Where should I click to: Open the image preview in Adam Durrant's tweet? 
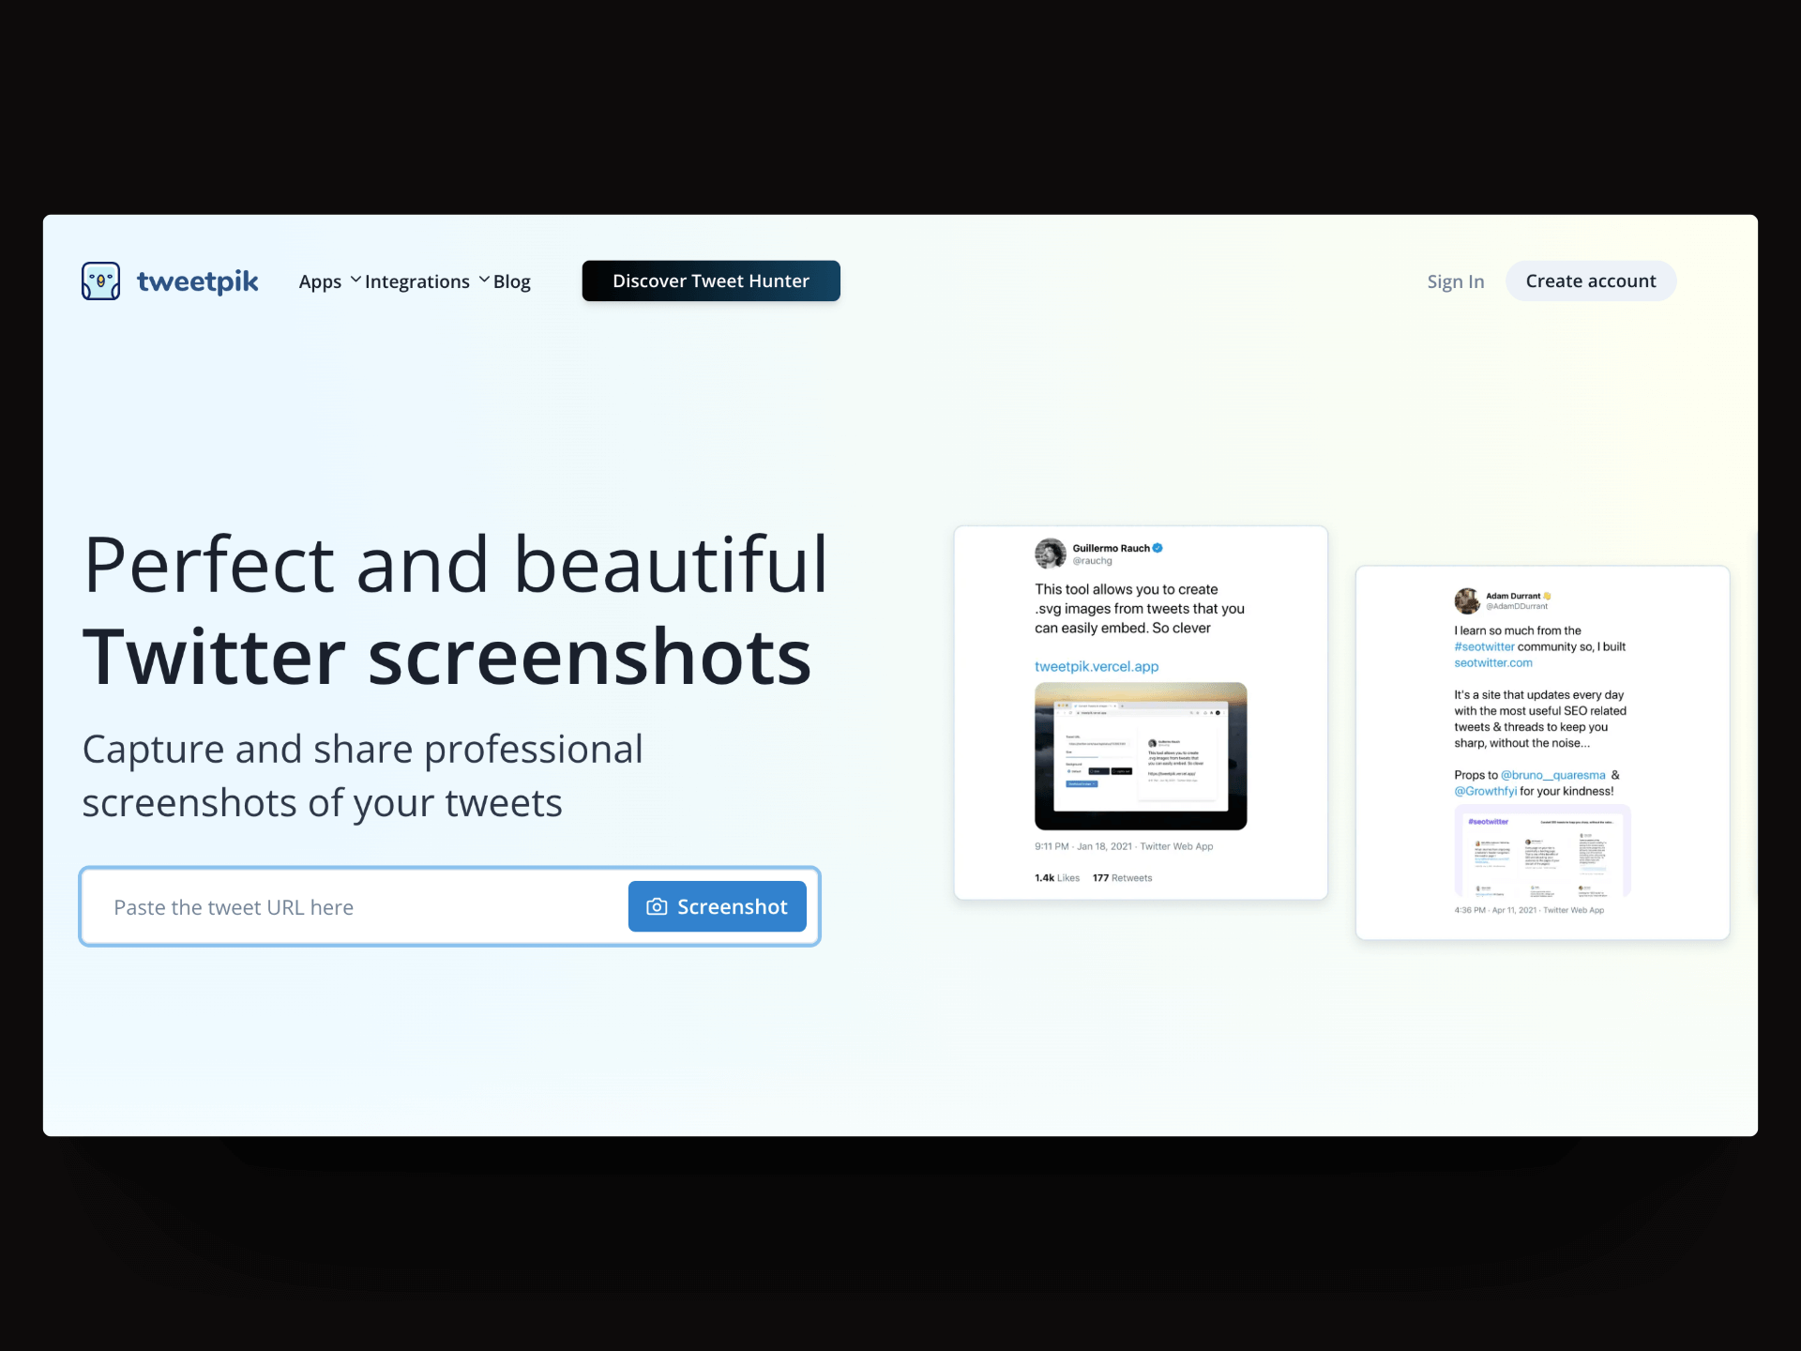coord(1542,852)
